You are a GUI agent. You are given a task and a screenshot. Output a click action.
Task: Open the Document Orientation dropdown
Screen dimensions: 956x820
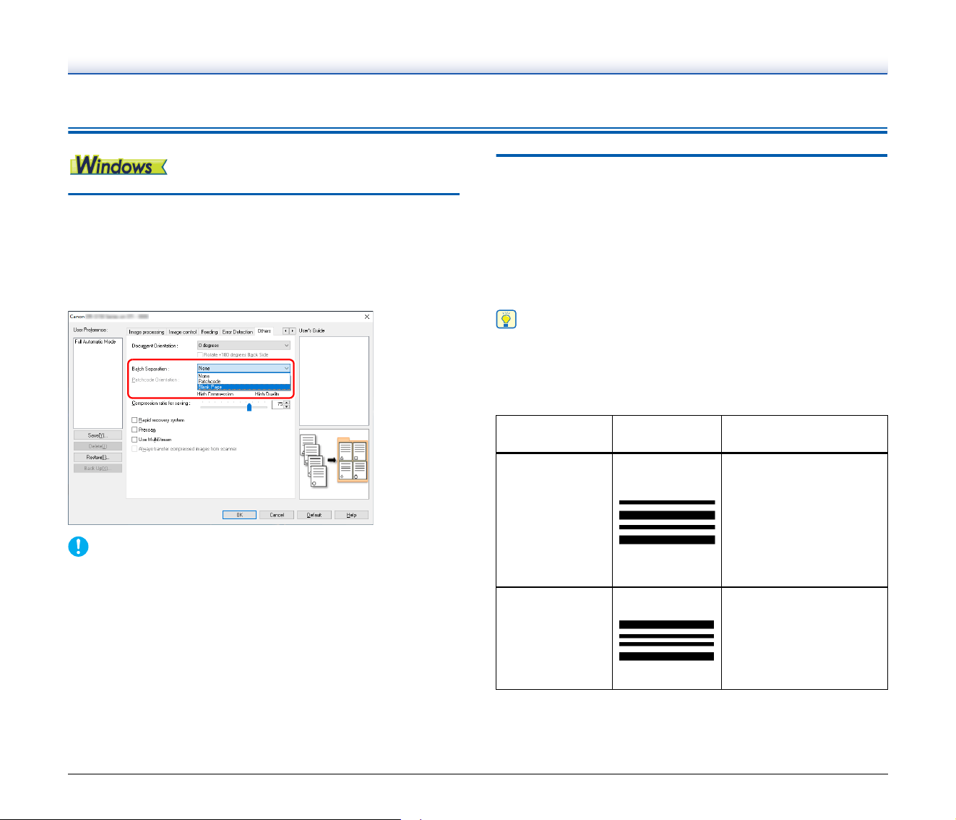244,346
